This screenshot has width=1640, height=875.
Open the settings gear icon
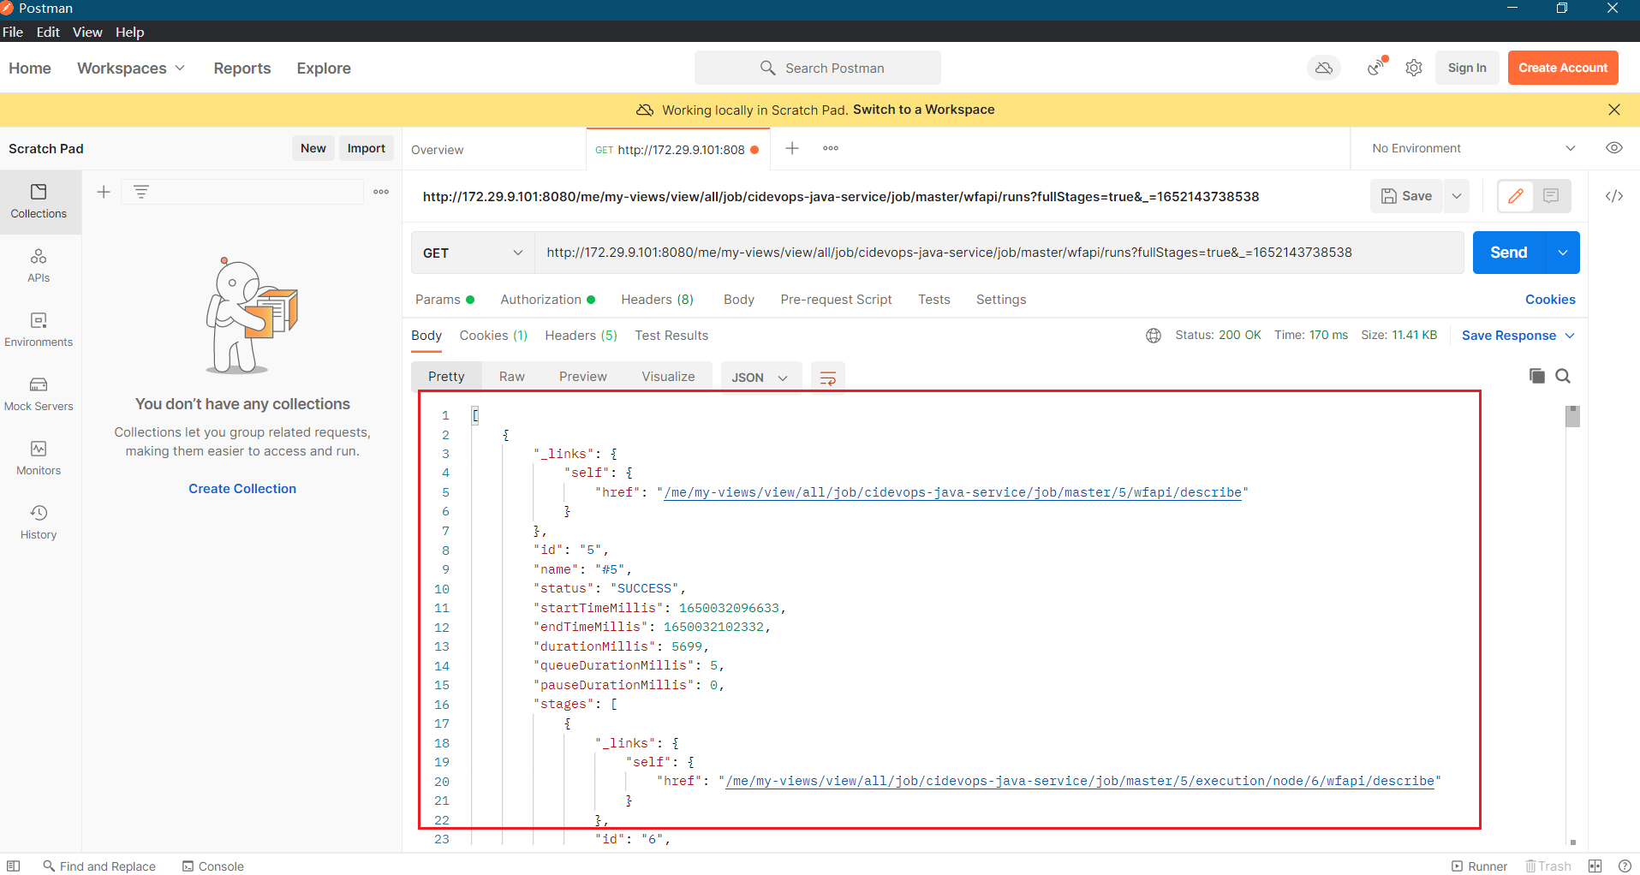(1414, 68)
